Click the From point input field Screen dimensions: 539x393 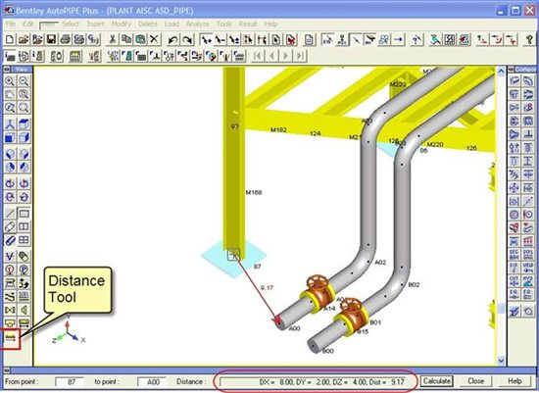pyautogui.click(x=70, y=381)
